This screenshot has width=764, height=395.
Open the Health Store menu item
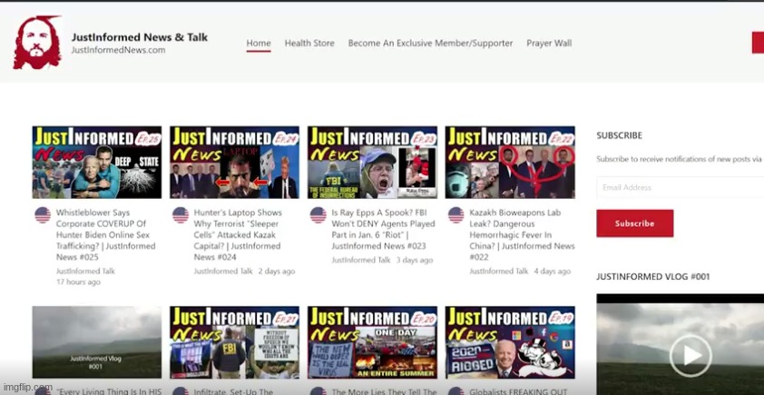click(x=309, y=43)
